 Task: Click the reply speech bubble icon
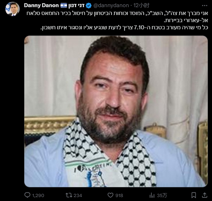point(27,195)
